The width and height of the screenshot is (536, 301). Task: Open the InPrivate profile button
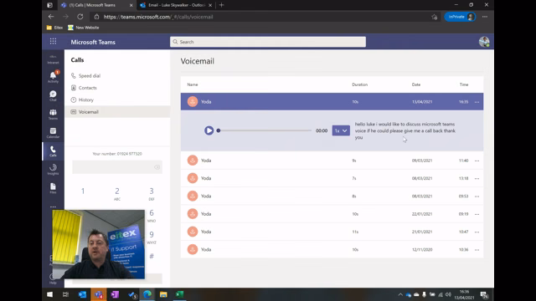click(x=460, y=17)
